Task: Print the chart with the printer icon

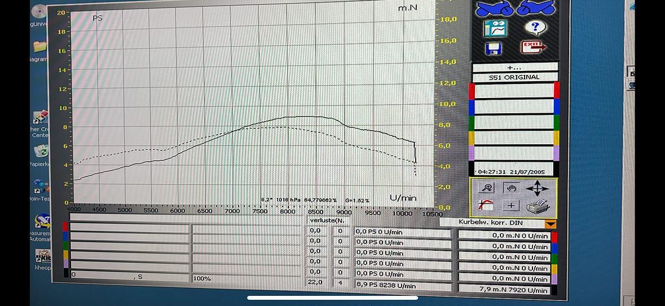Action: (x=537, y=207)
